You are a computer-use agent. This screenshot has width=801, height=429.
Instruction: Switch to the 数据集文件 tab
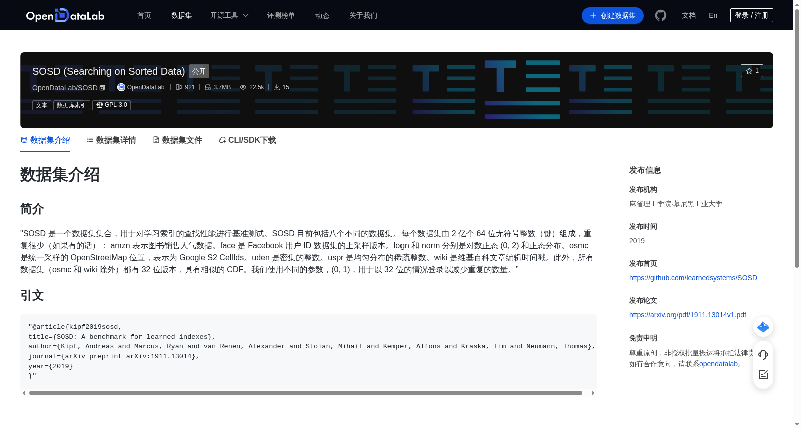[177, 140]
